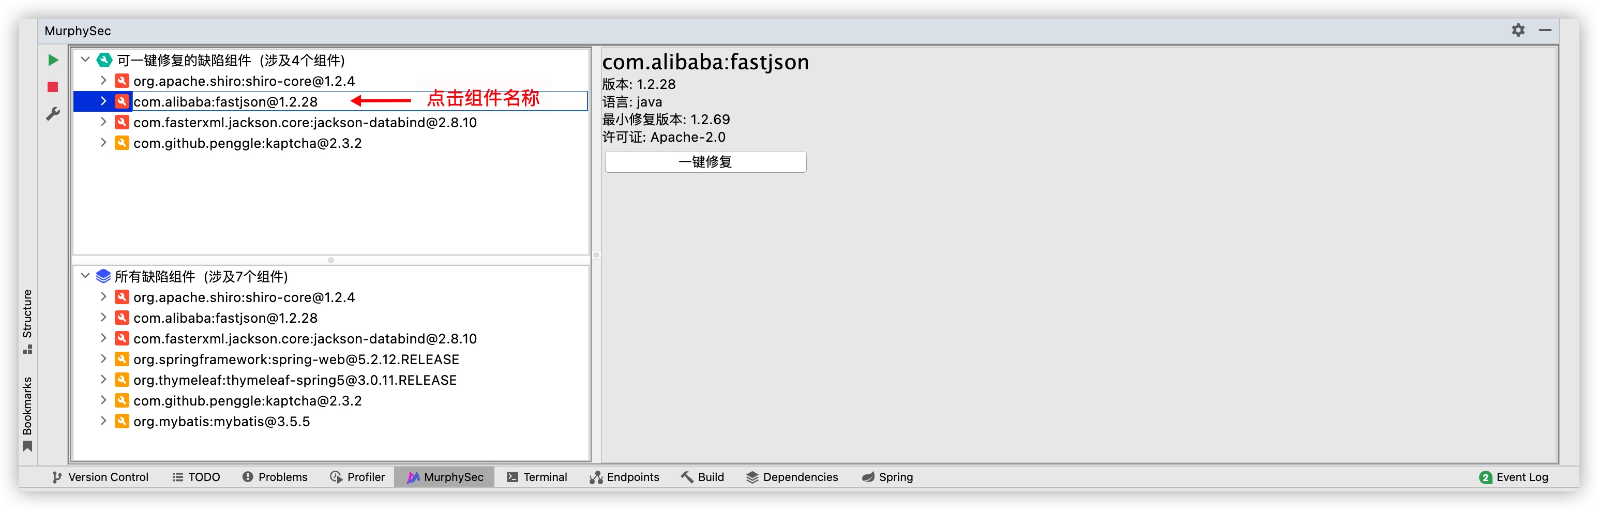The width and height of the screenshot is (1598, 510).
Task: Expand fastjson@1.2.28 under 所有缺陷组件
Action: (x=103, y=318)
